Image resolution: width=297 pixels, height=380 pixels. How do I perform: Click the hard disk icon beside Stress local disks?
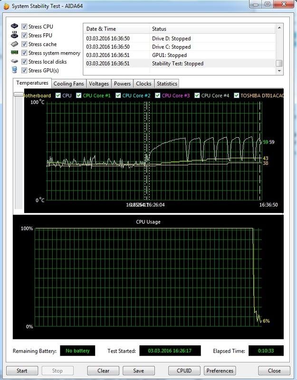pyautogui.click(x=14, y=61)
